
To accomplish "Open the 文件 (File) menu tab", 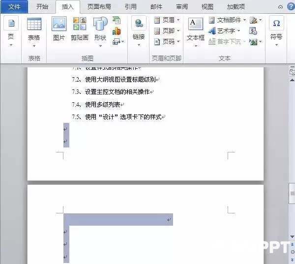I will tap(14, 7).
